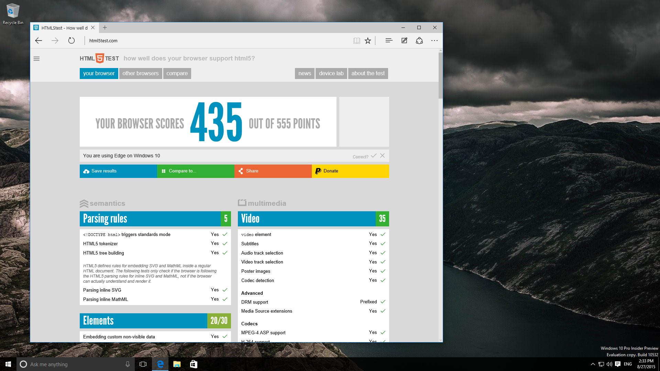This screenshot has height=371, width=660.
Task: Click the orange Share button
Action: [273, 171]
